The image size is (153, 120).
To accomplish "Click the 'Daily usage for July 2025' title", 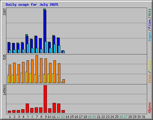I will pos(32,4).
